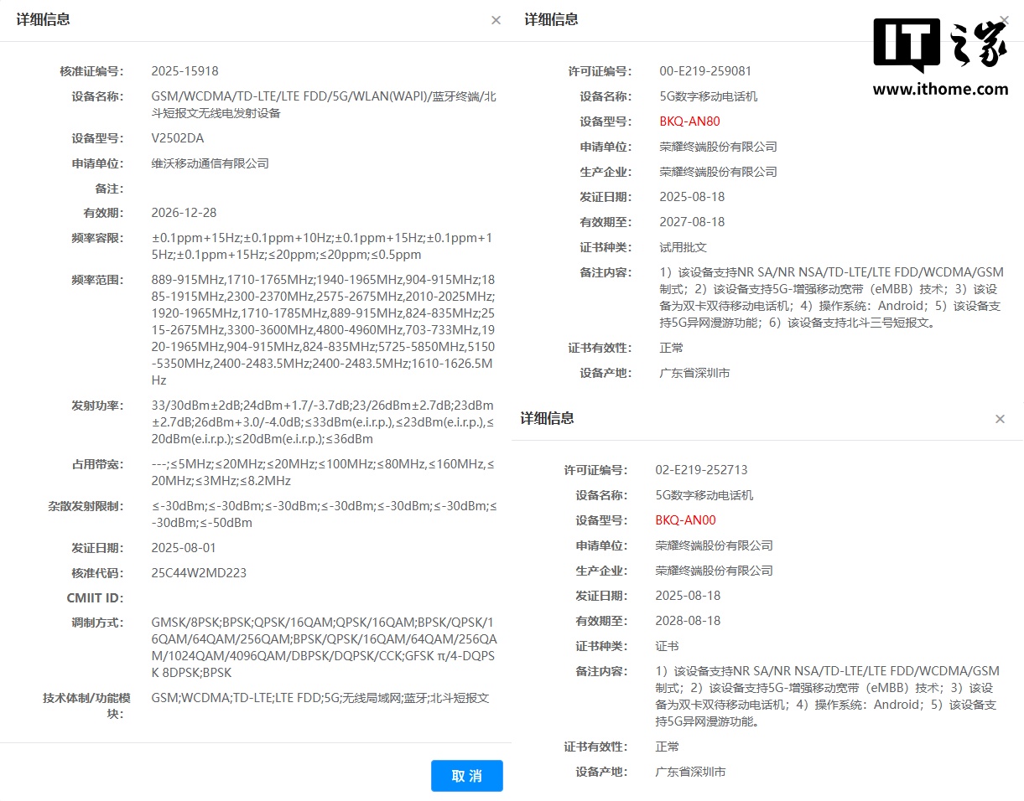This screenshot has height=801, width=1024.
Task: Select the red BKQ-AN80 model number
Action: tap(689, 121)
